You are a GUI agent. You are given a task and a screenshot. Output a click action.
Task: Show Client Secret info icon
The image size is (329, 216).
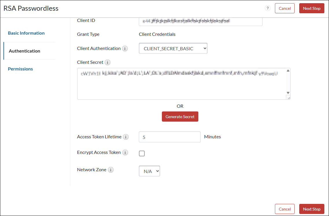[108, 62]
